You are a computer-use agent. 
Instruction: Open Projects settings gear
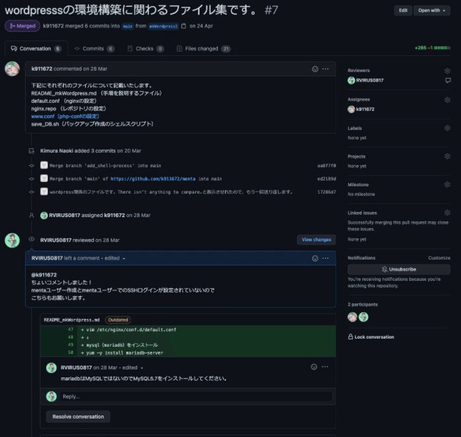tap(447, 156)
